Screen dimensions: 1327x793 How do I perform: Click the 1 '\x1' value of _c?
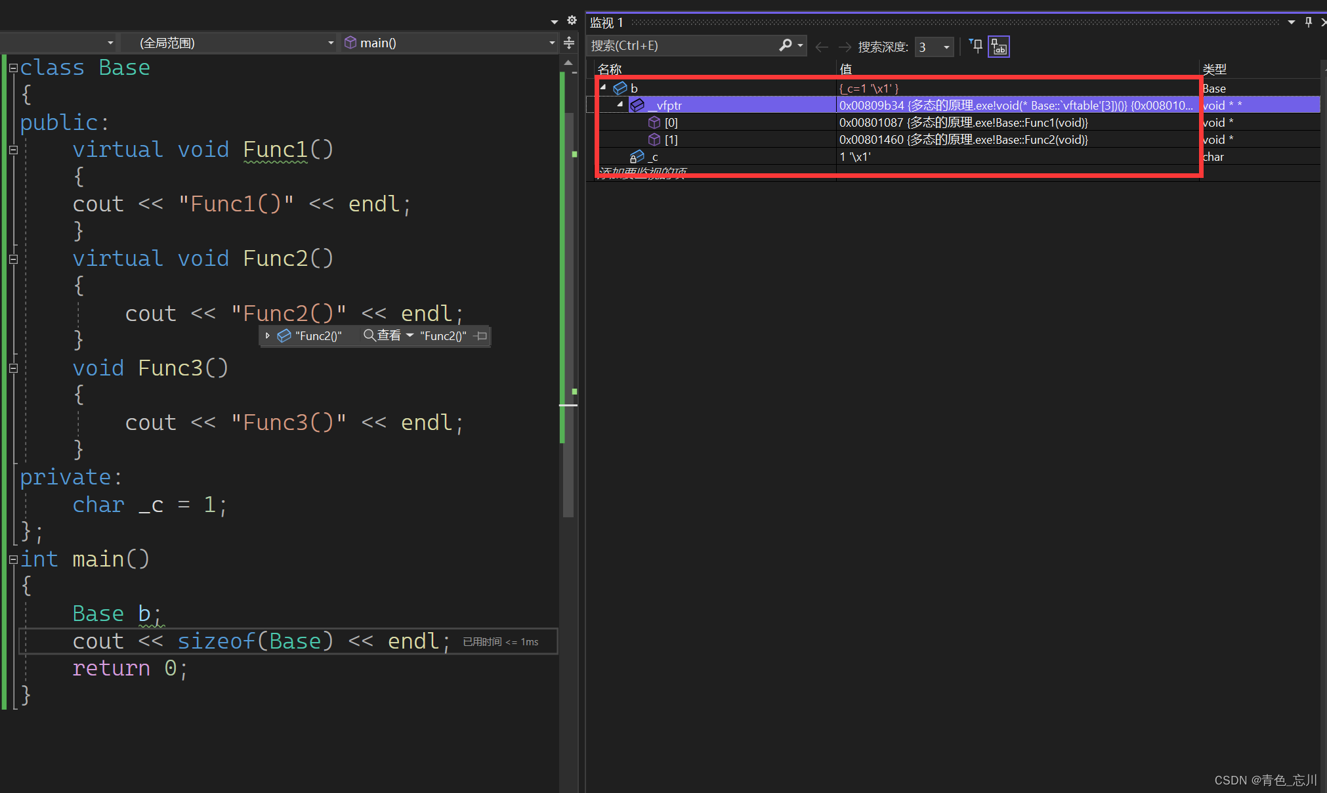[x=855, y=156]
